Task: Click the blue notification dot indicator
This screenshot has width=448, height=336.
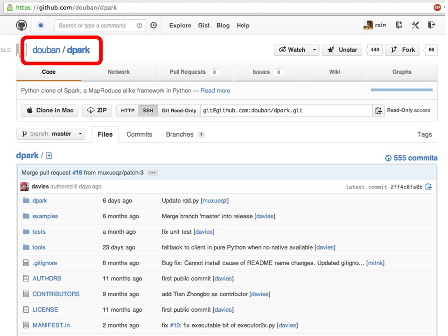Action: coord(41,25)
